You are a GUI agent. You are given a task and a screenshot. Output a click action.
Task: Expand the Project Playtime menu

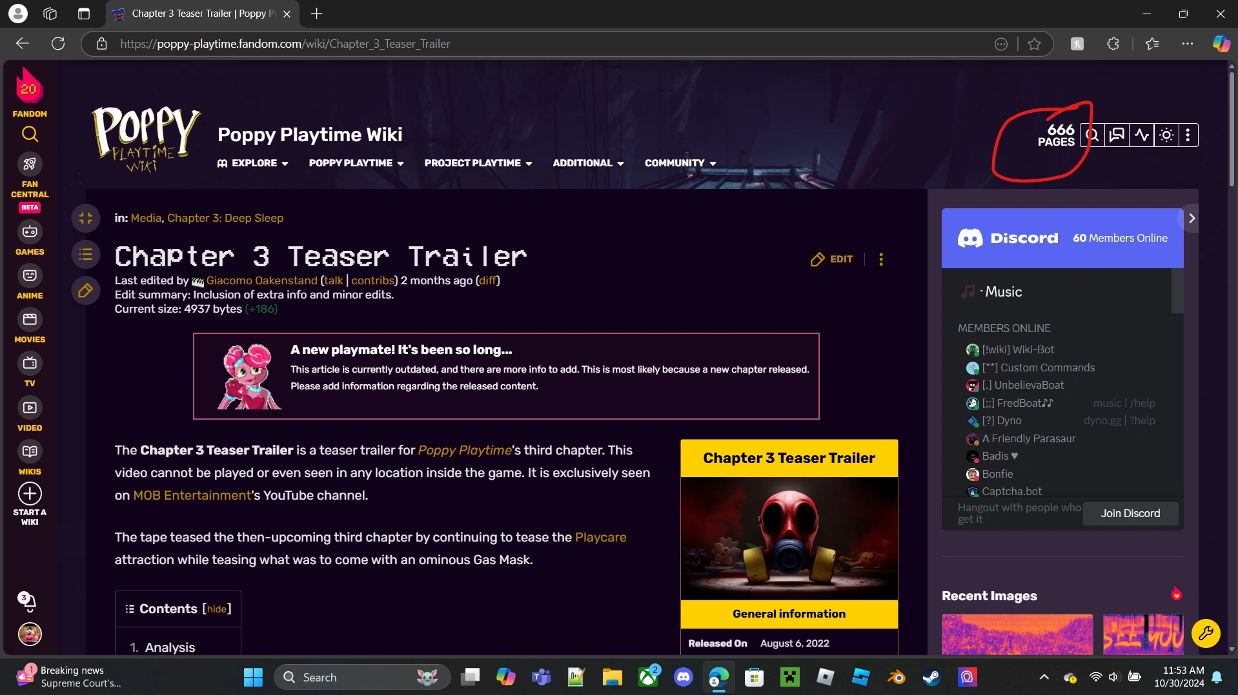click(478, 163)
